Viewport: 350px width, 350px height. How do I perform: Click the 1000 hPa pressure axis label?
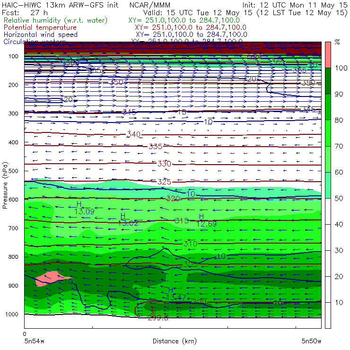click(12, 314)
